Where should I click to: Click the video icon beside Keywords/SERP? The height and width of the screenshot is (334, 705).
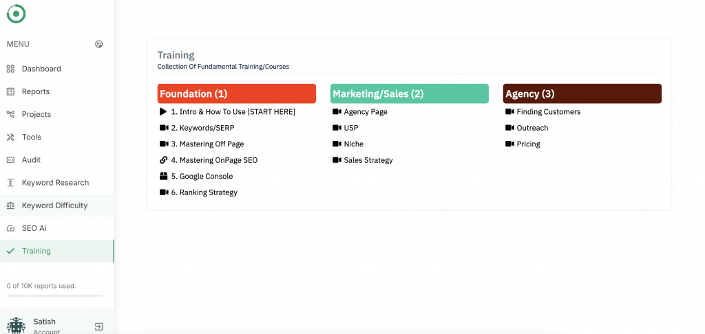pyautogui.click(x=164, y=128)
